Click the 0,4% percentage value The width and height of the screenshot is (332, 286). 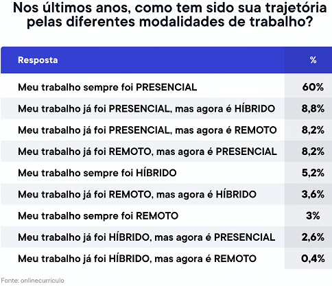(x=313, y=259)
